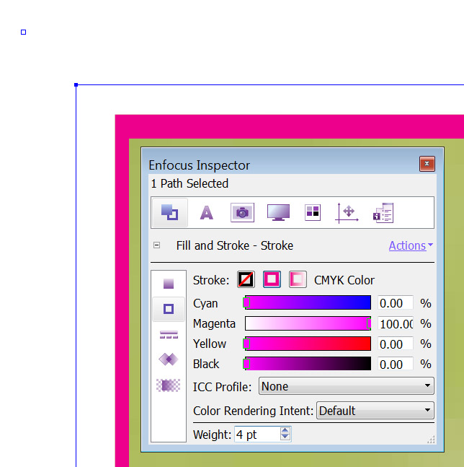464x467 pixels.
Task: Click the Yellow percentage field
Action: [x=396, y=344]
